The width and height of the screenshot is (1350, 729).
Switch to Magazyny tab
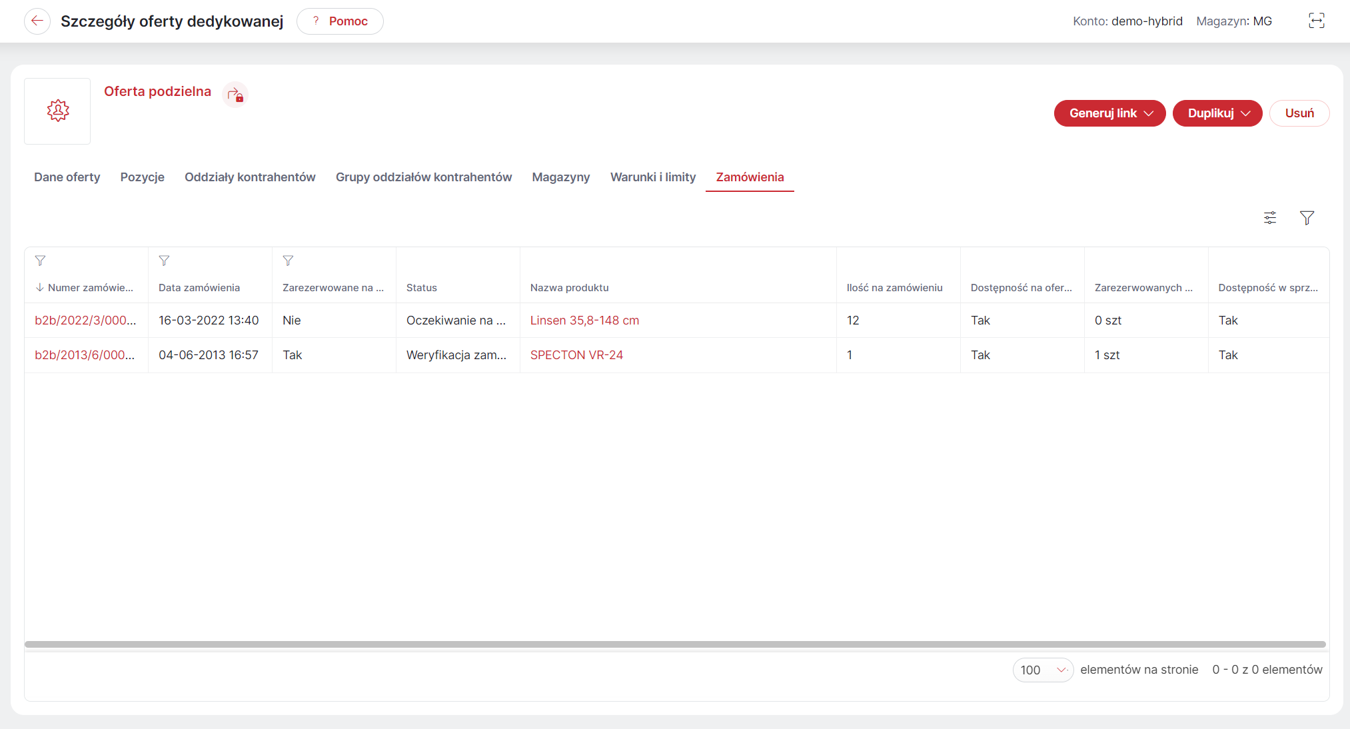[x=561, y=177]
